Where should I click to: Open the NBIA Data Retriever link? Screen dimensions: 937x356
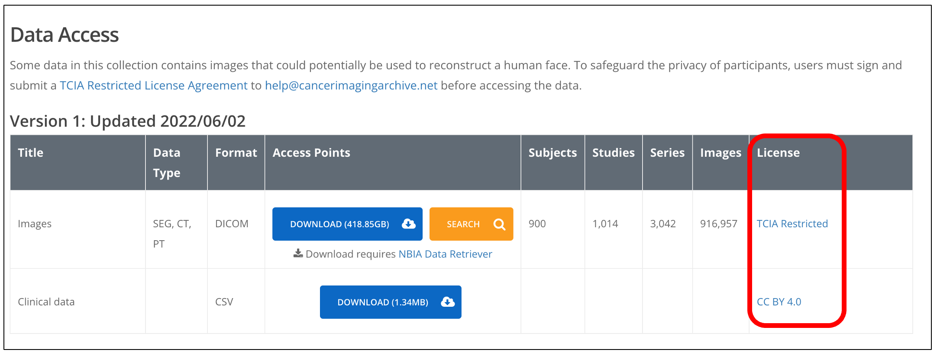pos(445,254)
